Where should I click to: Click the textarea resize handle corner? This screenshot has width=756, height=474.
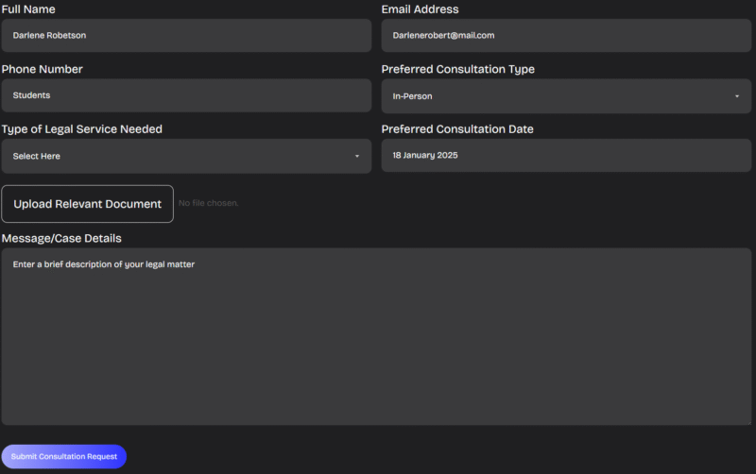748,421
